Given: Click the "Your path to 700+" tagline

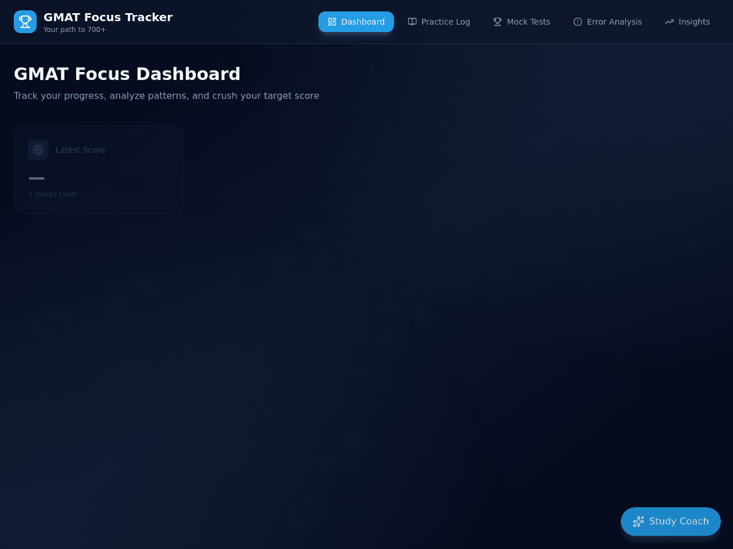Looking at the screenshot, I should click(x=74, y=30).
